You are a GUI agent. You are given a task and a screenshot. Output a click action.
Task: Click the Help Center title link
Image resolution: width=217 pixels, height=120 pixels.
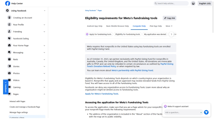17,3
